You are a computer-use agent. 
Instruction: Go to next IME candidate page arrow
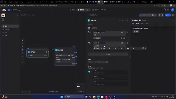(x=140, y=48)
